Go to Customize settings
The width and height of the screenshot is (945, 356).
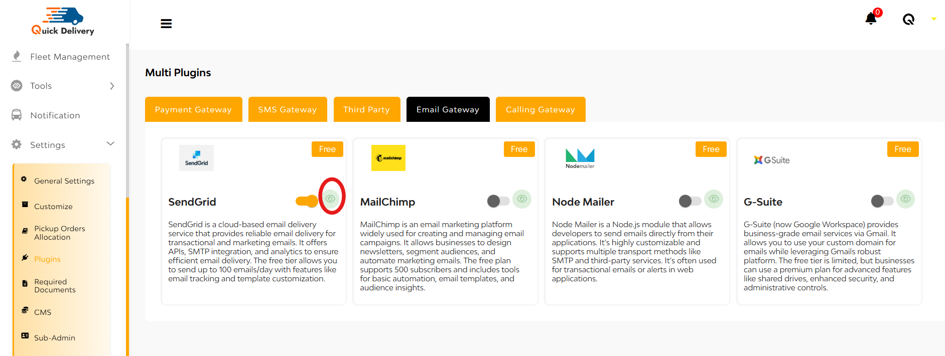(53, 207)
